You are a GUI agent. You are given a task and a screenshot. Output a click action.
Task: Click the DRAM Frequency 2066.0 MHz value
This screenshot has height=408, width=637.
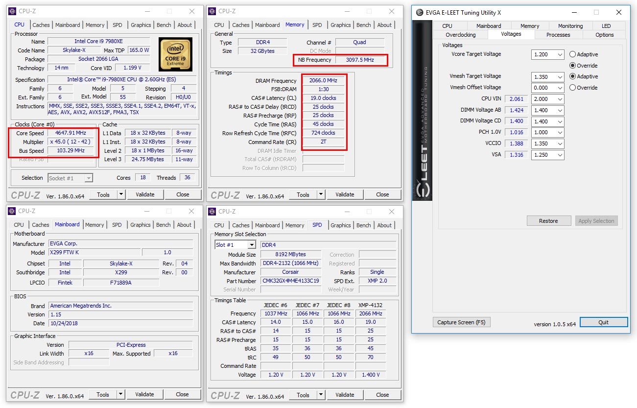tap(323, 81)
